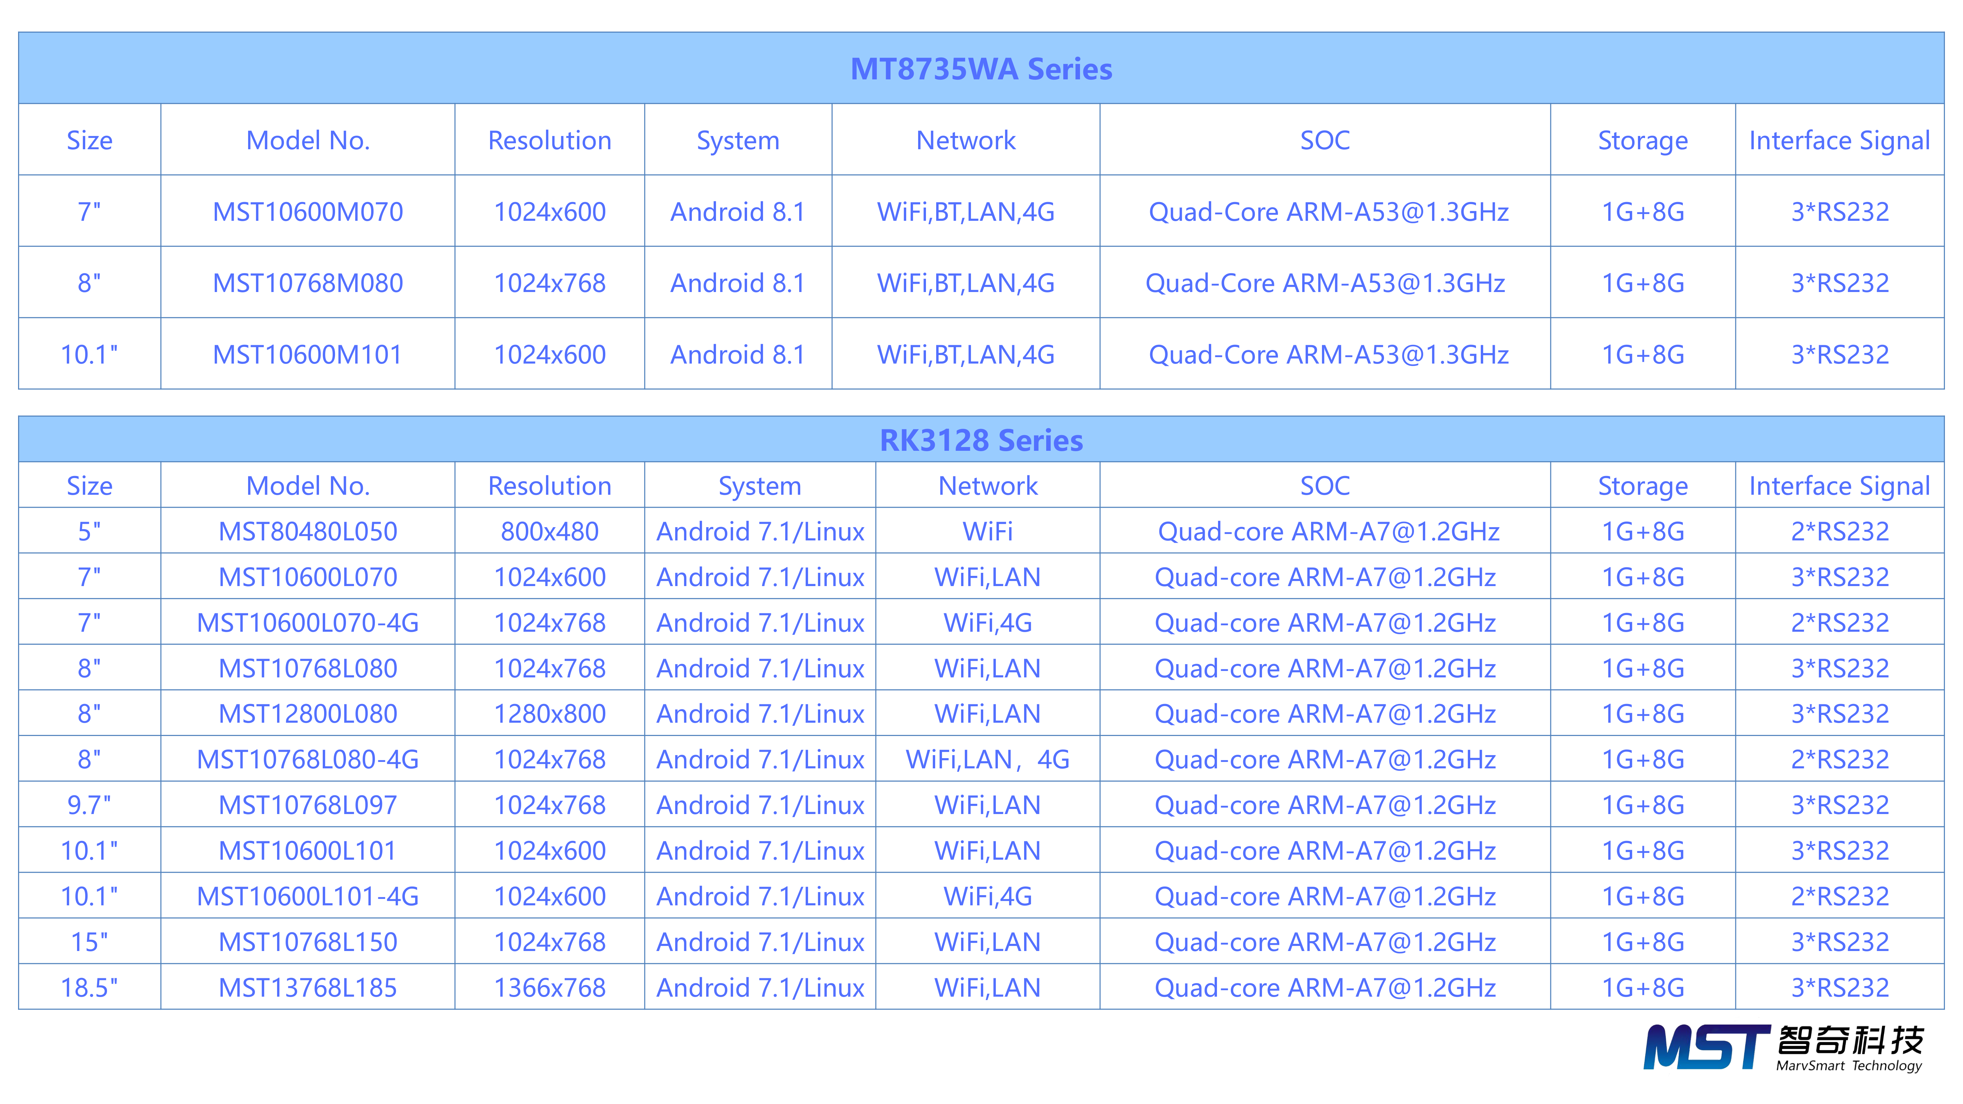Click Android 8.1 in MST10600M101 row
The width and height of the screenshot is (1963, 1104).
click(737, 354)
